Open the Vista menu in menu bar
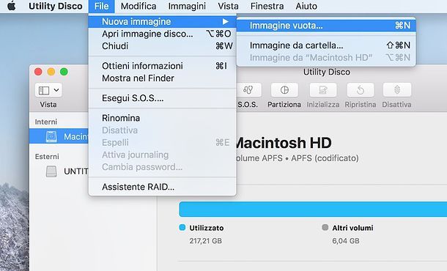The image size is (447, 271). click(228, 6)
